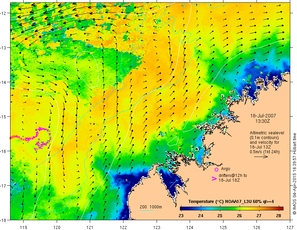The width and height of the screenshot is (297, 230).
Task: Click the latitude axis label -13
Action: [x=4, y=47]
